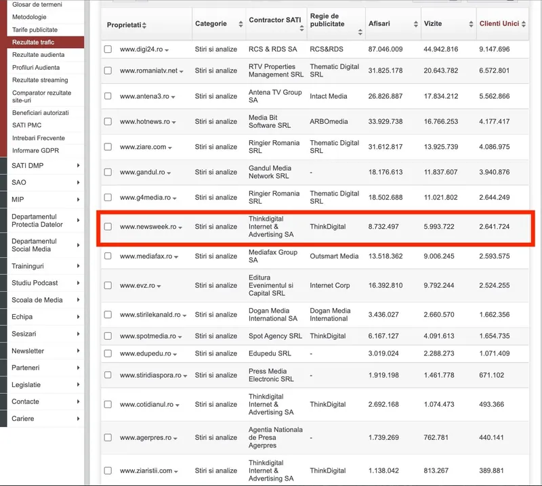542x486 pixels.
Task: Check the www.mediafax.ro checkbox
Action: tap(108, 256)
